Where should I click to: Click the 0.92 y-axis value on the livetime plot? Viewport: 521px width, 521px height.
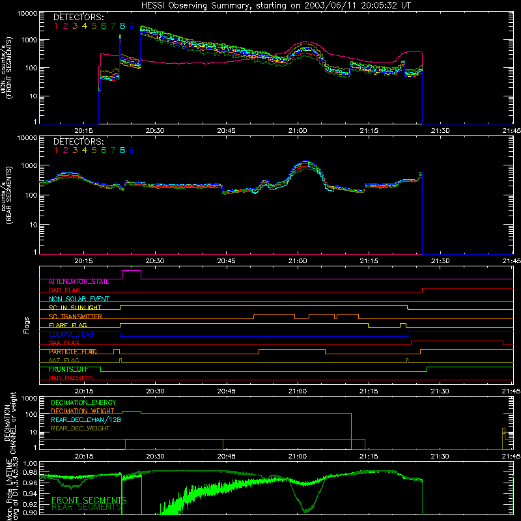point(31,505)
